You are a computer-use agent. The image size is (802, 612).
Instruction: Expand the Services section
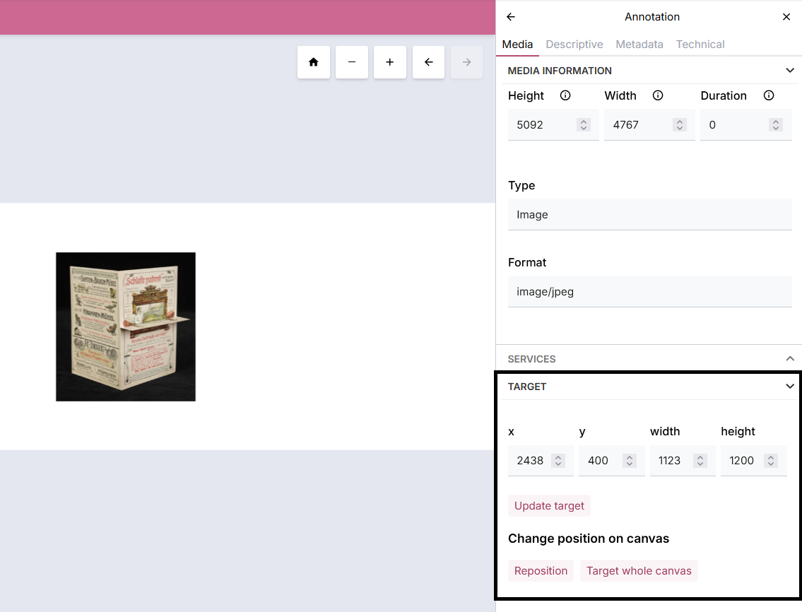[x=790, y=359]
